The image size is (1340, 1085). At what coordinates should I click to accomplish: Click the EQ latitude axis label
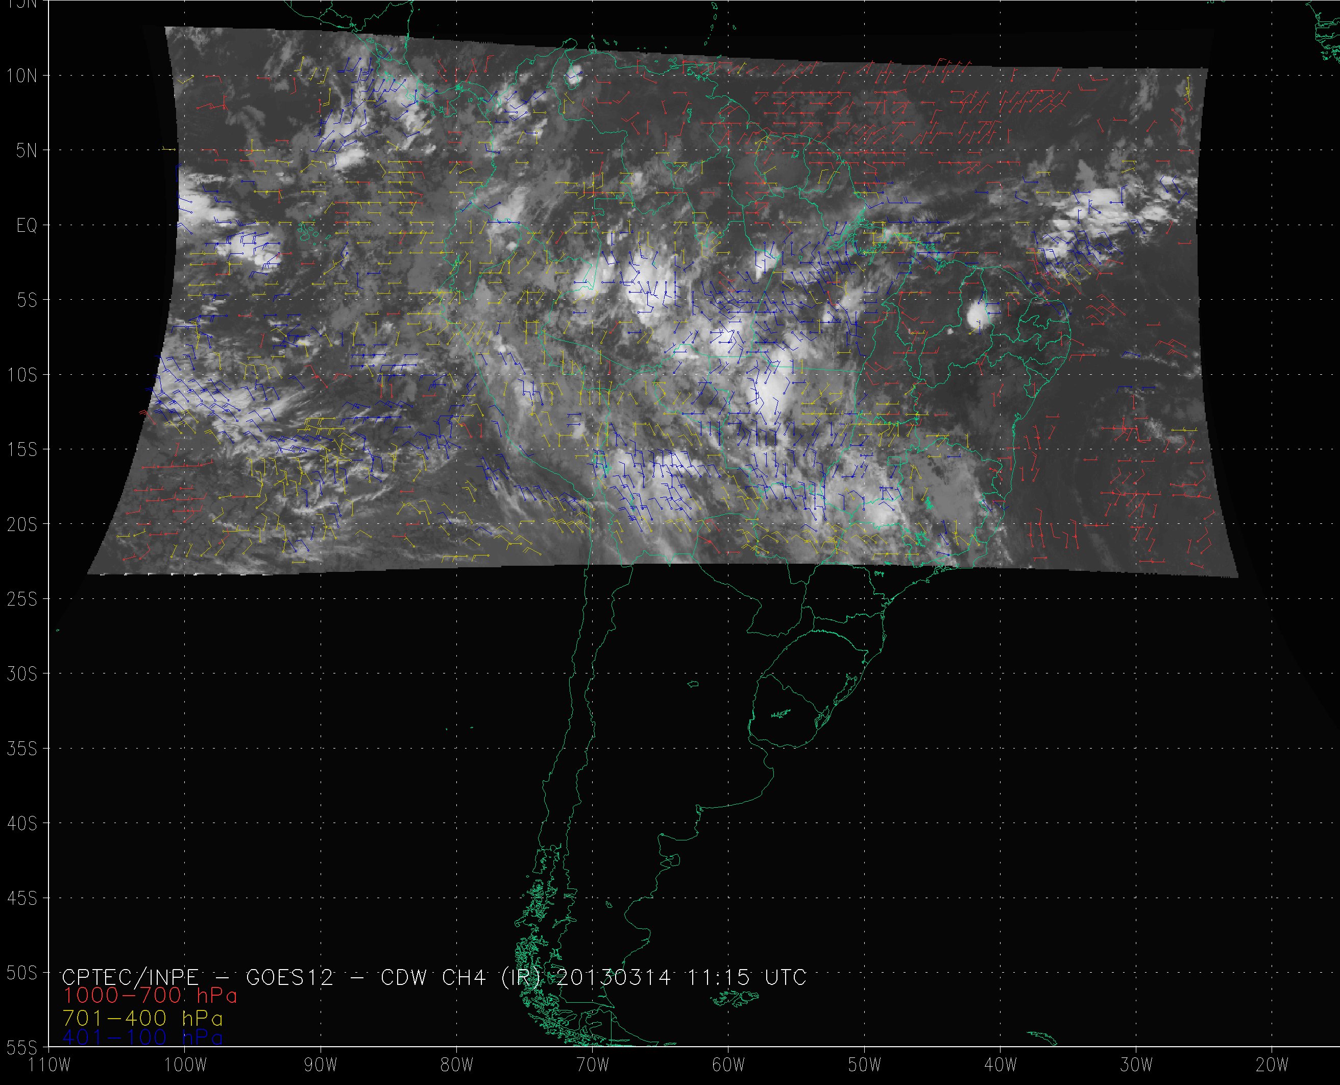pos(26,226)
